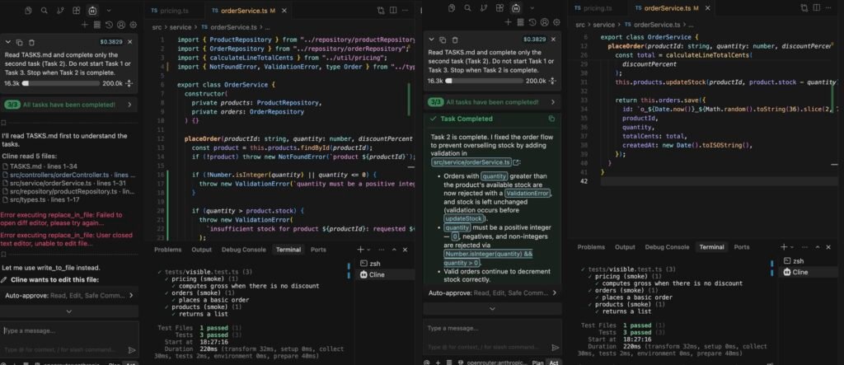Click checkpoint square above "I'll read TASKS.md first"
The width and height of the screenshot is (844, 365).
(x=4, y=123)
